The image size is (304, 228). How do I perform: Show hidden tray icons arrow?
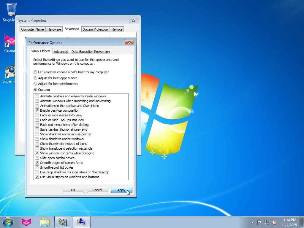pos(252,222)
